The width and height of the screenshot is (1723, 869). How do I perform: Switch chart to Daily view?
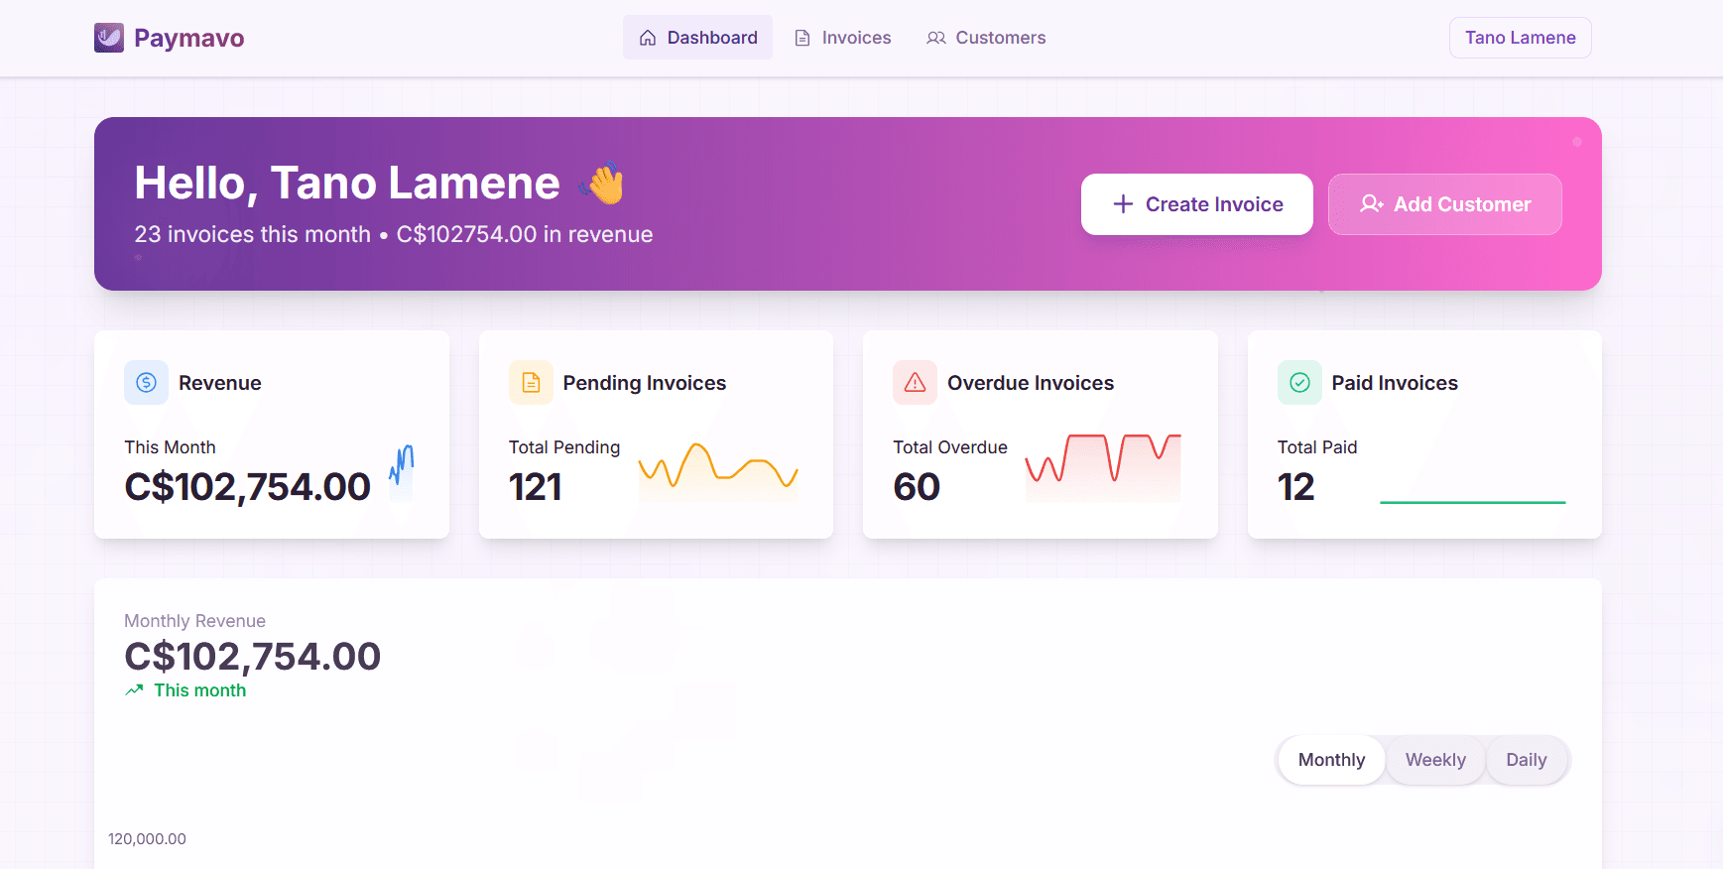pyautogui.click(x=1527, y=760)
